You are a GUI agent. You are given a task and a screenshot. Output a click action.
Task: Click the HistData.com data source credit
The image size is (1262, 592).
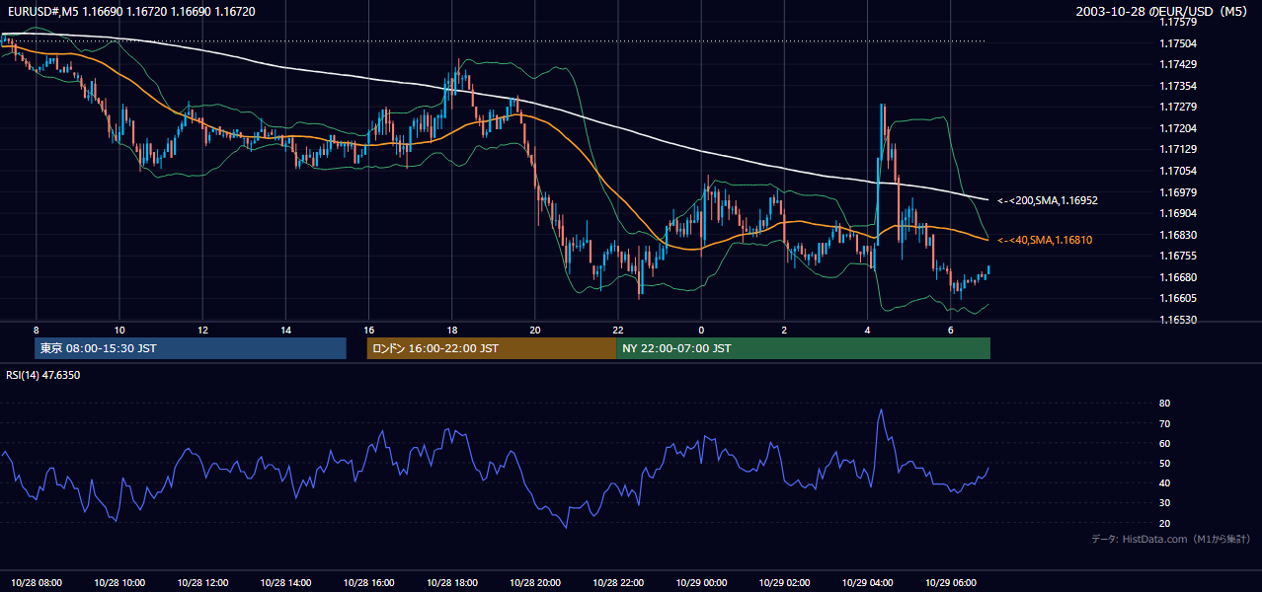(x=1170, y=539)
